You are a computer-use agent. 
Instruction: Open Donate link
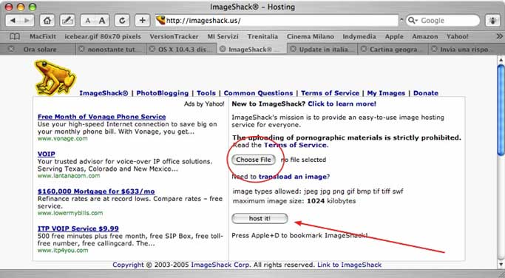click(x=426, y=92)
